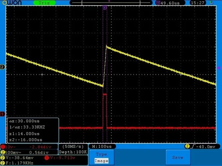Image resolution: width=222 pixels, height=166 pixels.
Task: Click the clock display 15:27
Action: click(x=198, y=3)
